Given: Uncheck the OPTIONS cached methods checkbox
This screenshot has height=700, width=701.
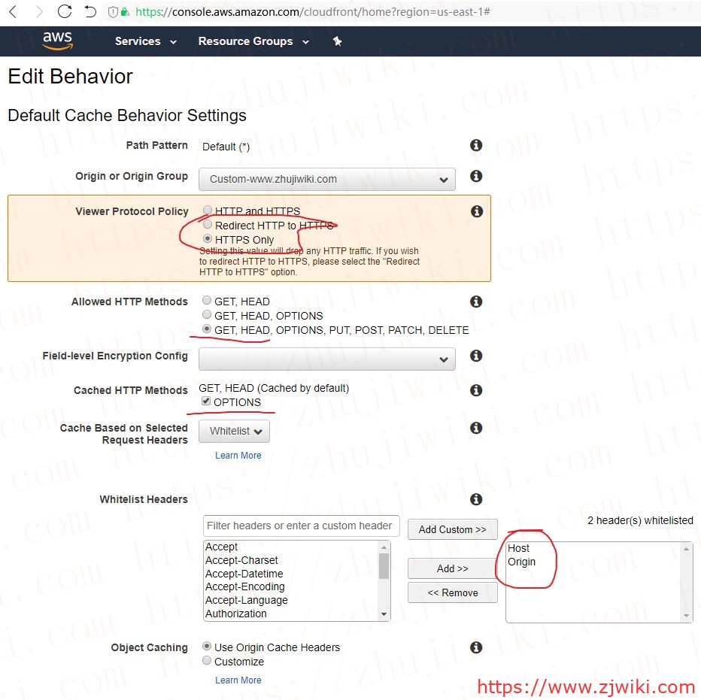Looking at the screenshot, I should pyautogui.click(x=205, y=402).
